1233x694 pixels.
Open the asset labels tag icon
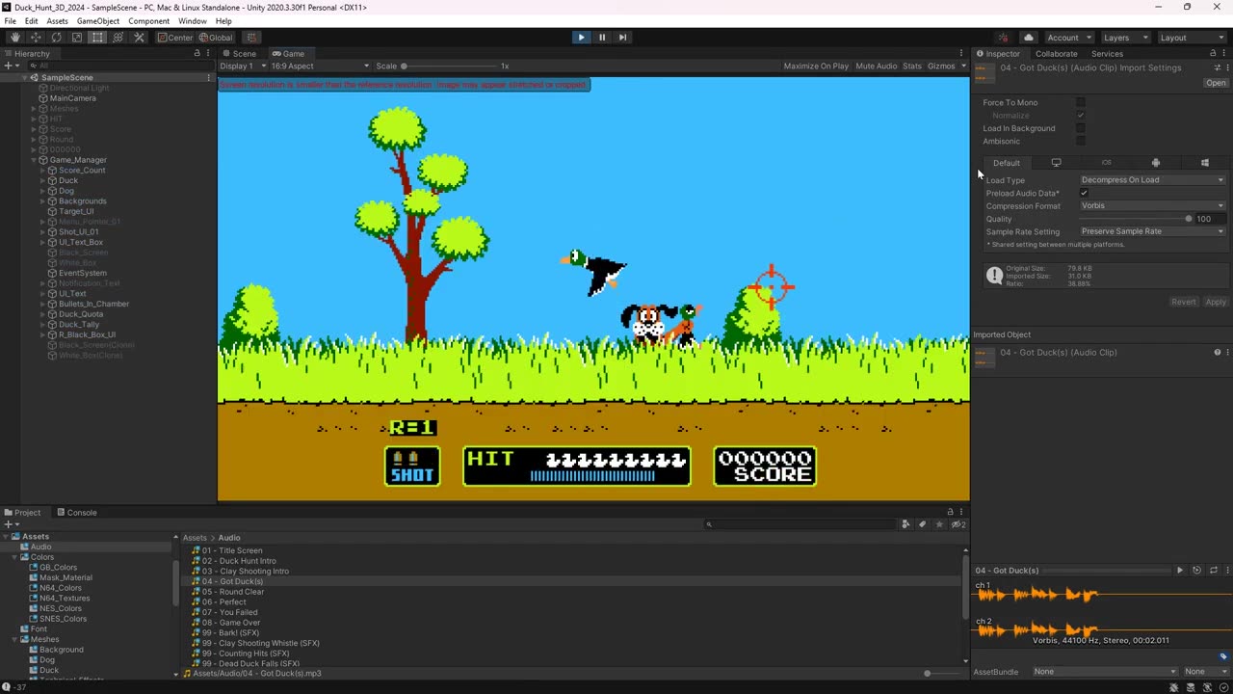pos(1223,656)
